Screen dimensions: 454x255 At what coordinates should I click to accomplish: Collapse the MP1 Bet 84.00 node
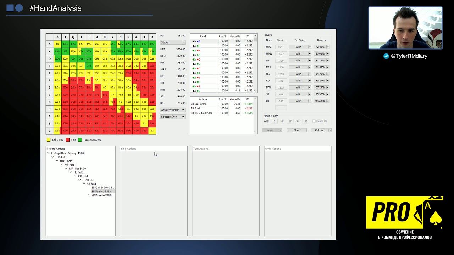66,169
